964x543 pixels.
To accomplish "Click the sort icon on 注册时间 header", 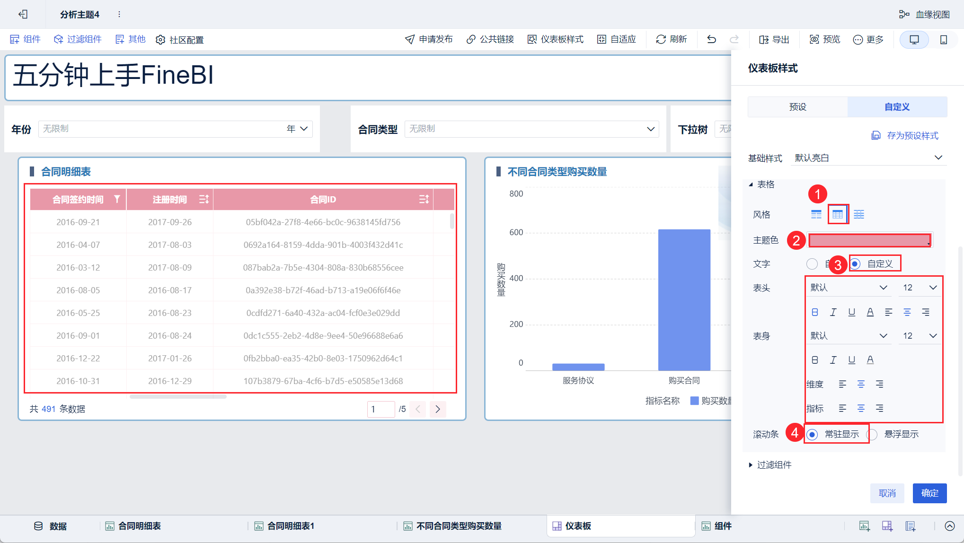I will tap(204, 199).
